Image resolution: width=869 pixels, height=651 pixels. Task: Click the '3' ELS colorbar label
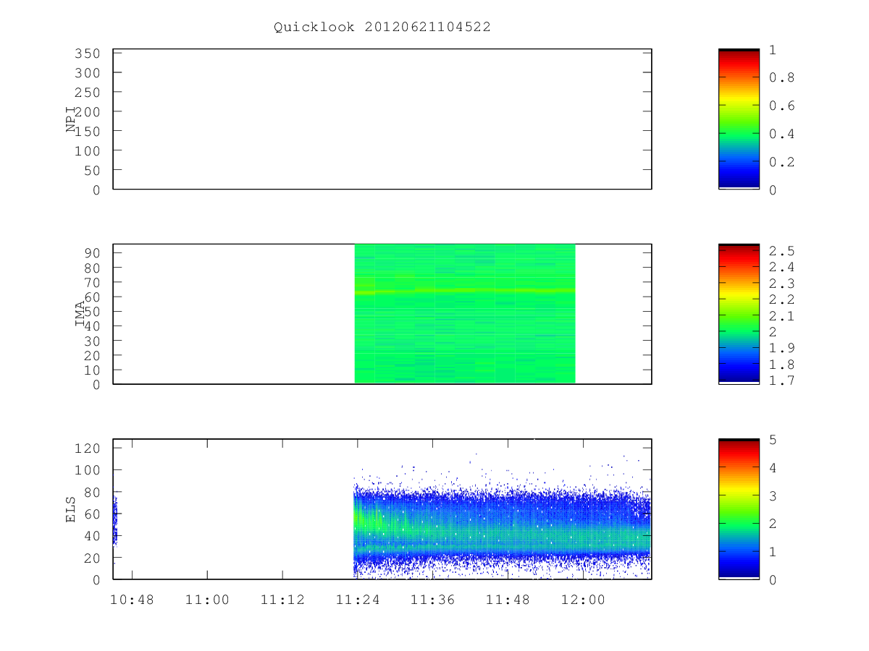[x=773, y=496]
